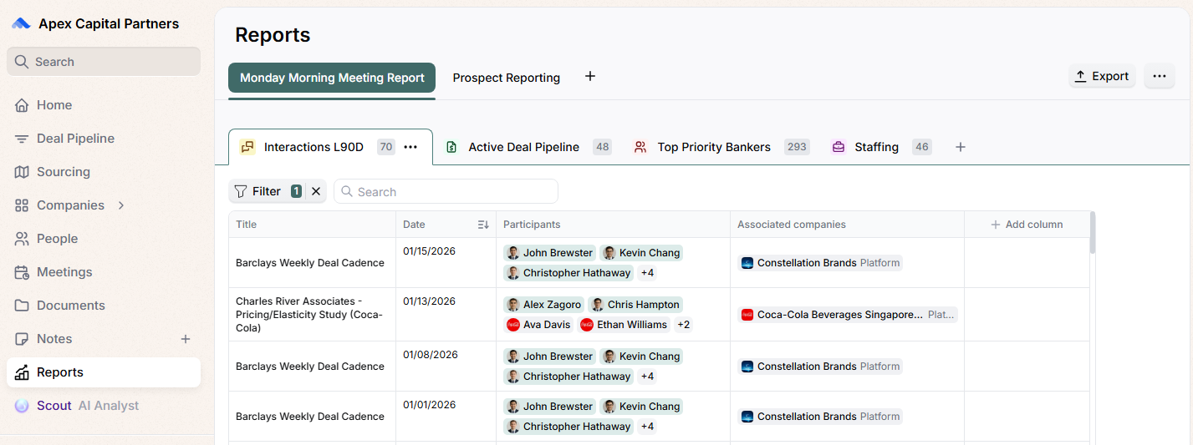Screen dimensions: 1193x445
Task: Expand the +2 participants in the Coca-Cola row
Action: [x=684, y=325]
